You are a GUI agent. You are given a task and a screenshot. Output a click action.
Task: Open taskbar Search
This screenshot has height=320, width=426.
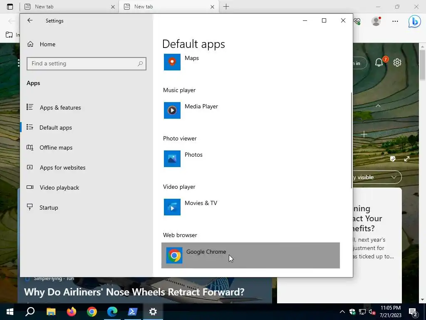(x=30, y=312)
